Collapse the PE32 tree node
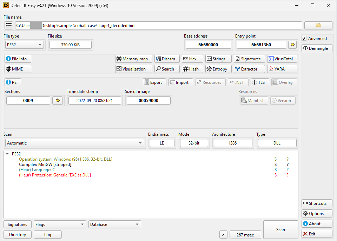The width and height of the screenshot is (337, 241). (7, 154)
